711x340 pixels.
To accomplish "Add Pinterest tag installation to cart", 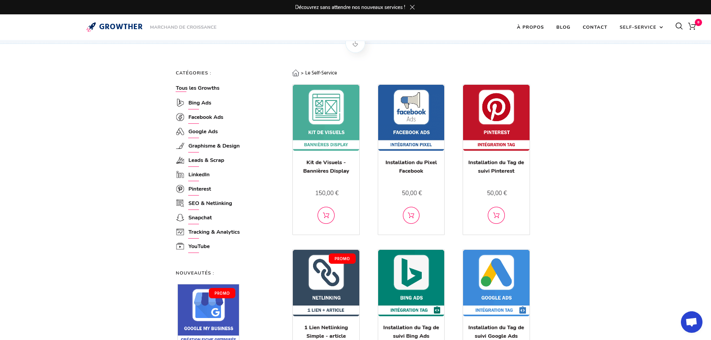I will pos(496,215).
